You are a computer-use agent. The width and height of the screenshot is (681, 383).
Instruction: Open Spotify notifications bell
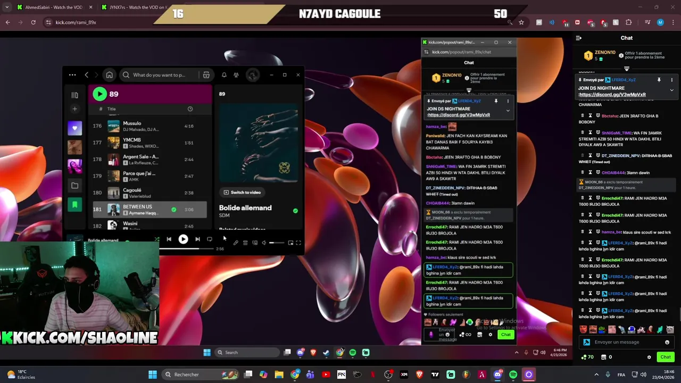(x=224, y=75)
